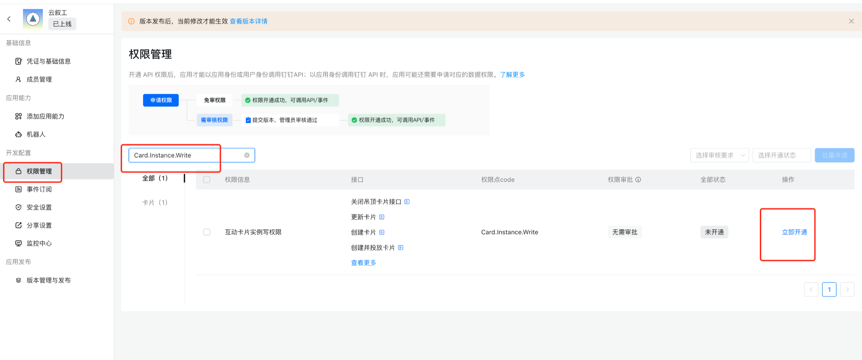
Task: Clear the Card.Instance.Write search field
Action: (x=247, y=155)
